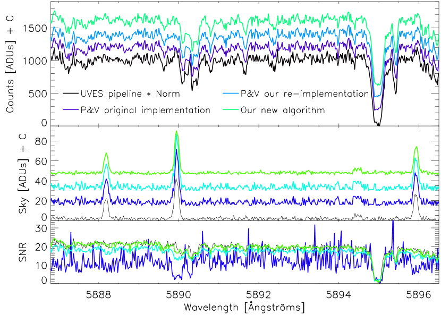This screenshot has height=315, width=441.
Task: Click the 1500 tick on Counts axis
Action: pyautogui.click(x=35, y=28)
